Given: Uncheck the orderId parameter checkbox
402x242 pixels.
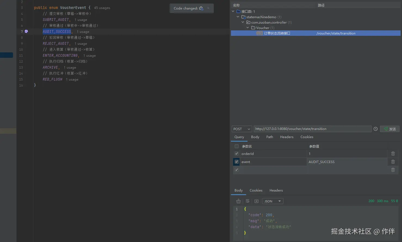Looking at the screenshot, I should 237,154.
